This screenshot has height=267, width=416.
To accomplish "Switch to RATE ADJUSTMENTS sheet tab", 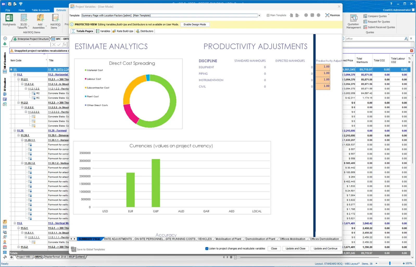I will tap(118, 239).
